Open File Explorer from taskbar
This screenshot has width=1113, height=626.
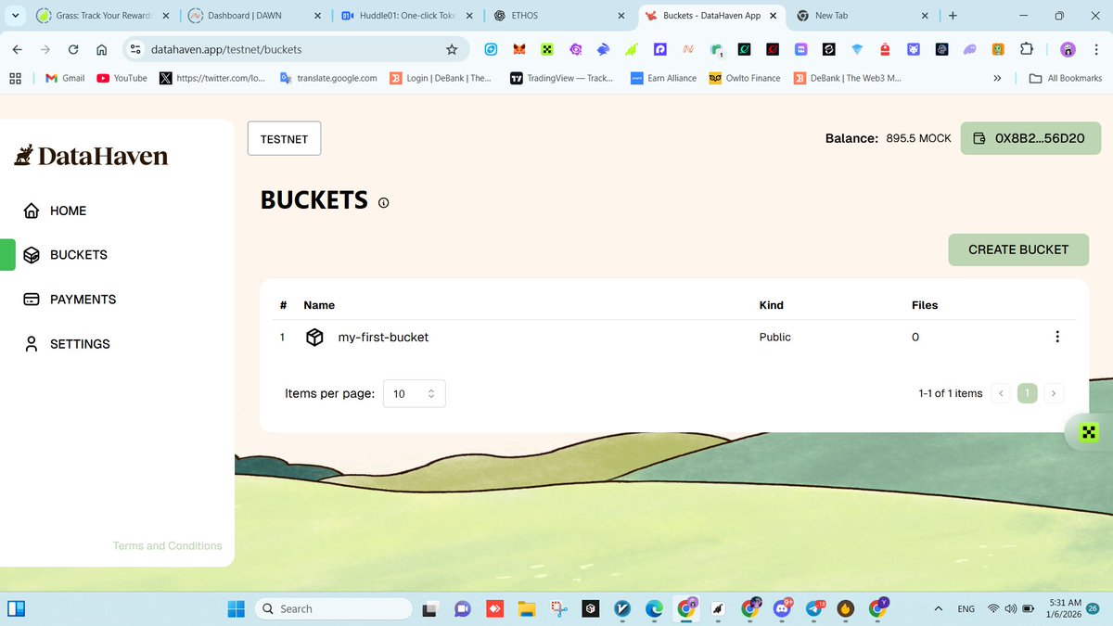527,608
